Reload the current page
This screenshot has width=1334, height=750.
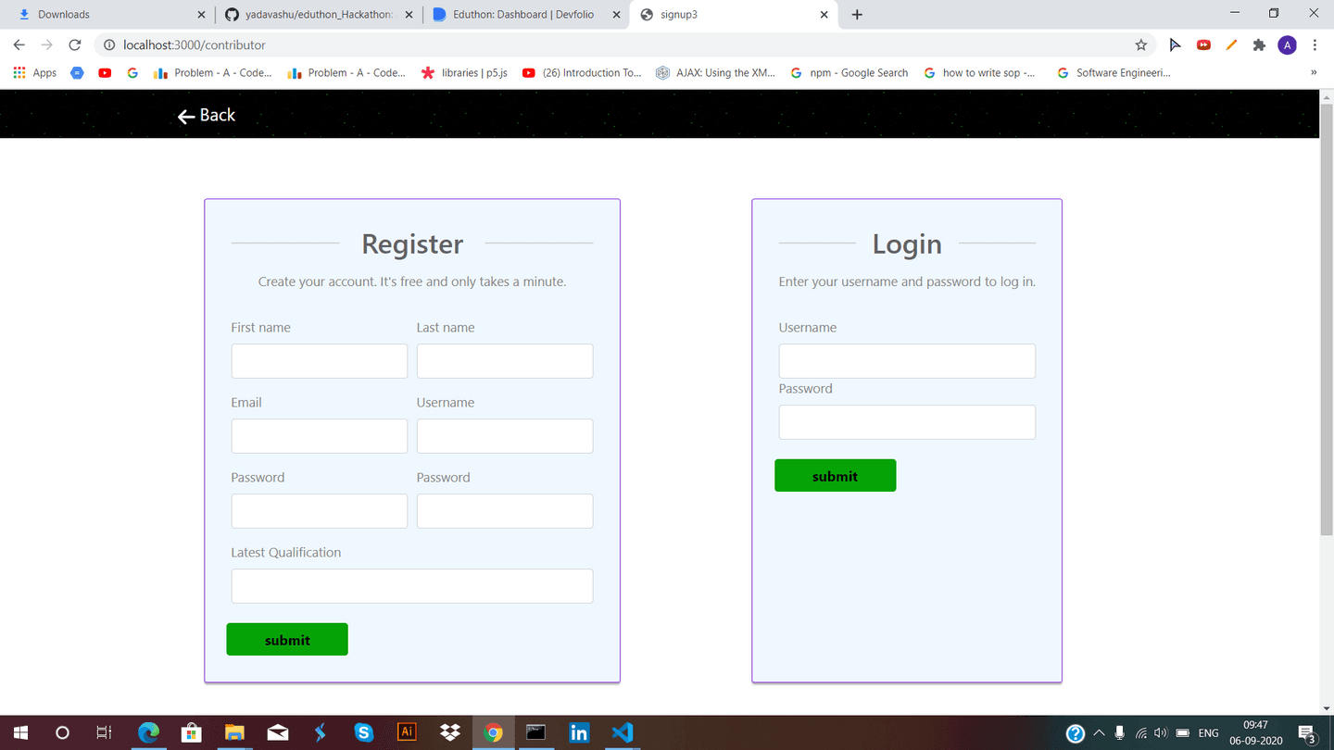[x=75, y=44]
